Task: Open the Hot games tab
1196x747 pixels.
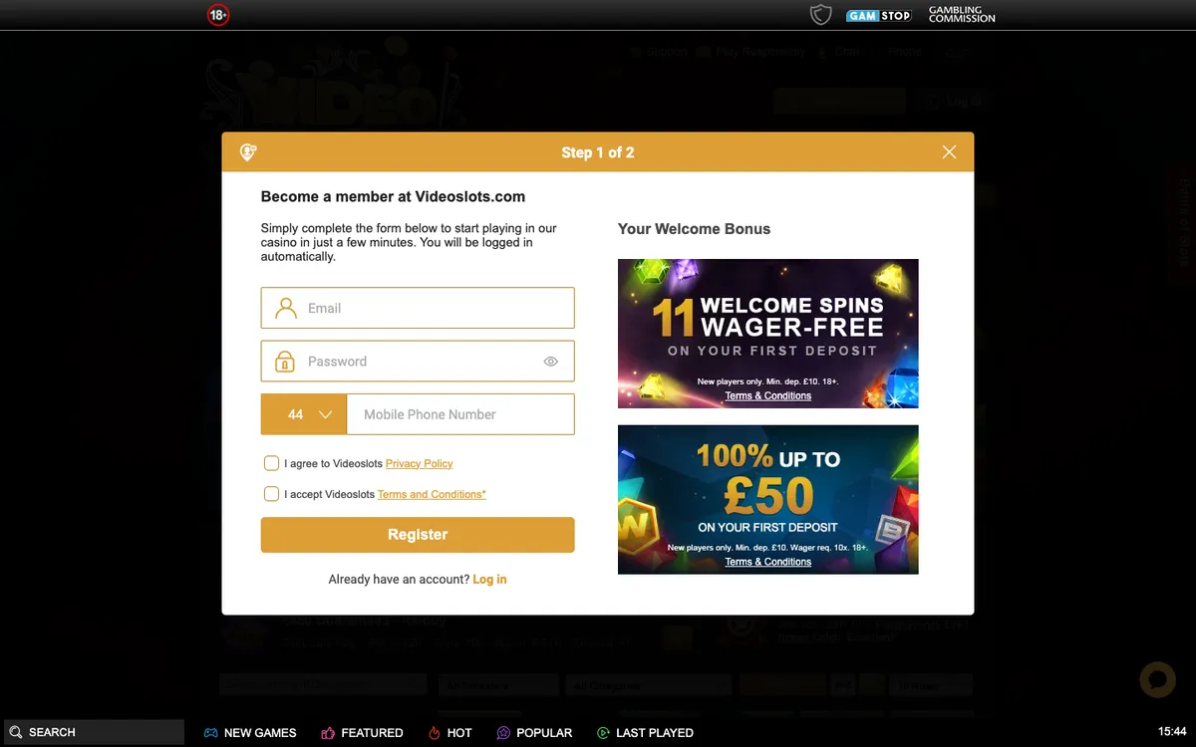Action: (x=449, y=733)
